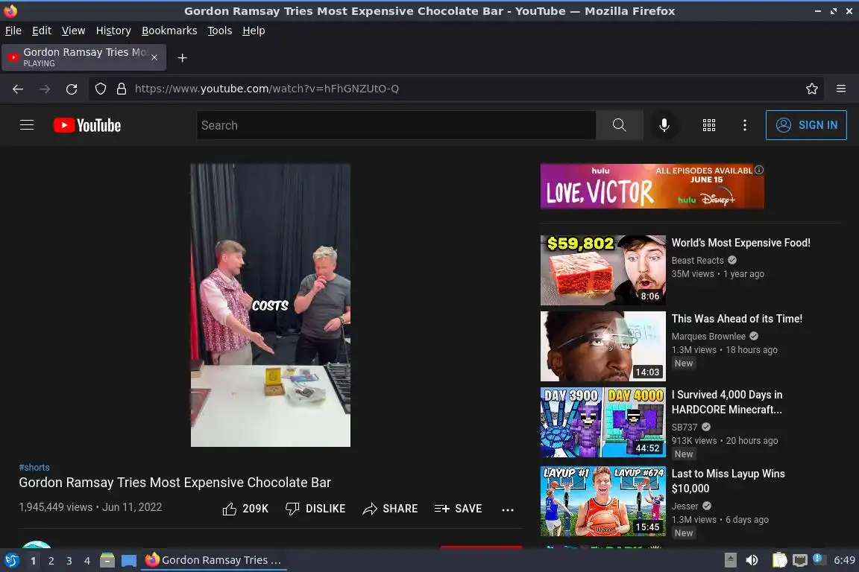Open update notification tray icon
Image resolution: width=859 pixels, height=572 pixels.
coord(818,559)
